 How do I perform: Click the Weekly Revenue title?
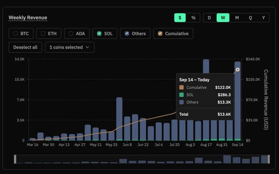coord(28,18)
